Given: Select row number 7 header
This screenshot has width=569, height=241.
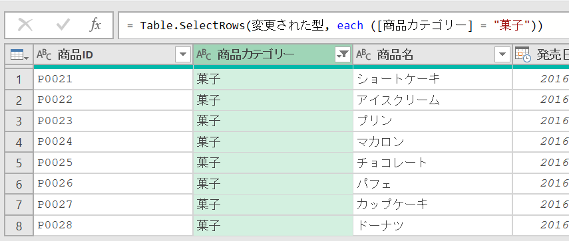Looking at the screenshot, I should pyautogui.click(x=19, y=205).
